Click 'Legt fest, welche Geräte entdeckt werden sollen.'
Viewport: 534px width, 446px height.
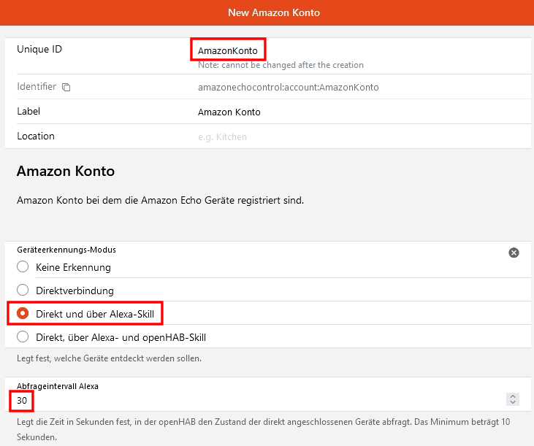click(x=109, y=358)
